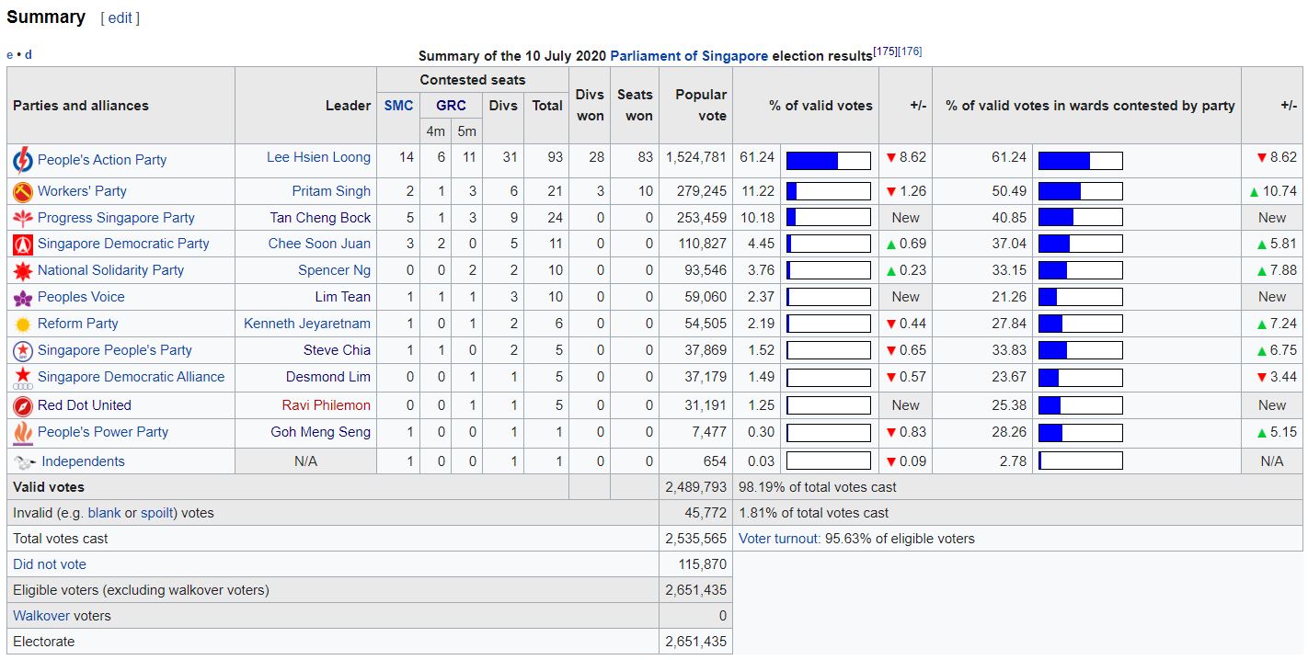This screenshot has width=1308, height=660.
Task: Open the People's Action Party link
Action: pos(102,160)
